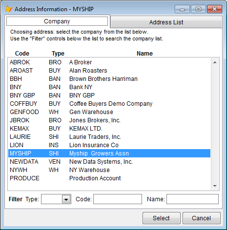
Task: Select the COFFBUY Coffee Buyers Demo Company row
Action: (109, 104)
